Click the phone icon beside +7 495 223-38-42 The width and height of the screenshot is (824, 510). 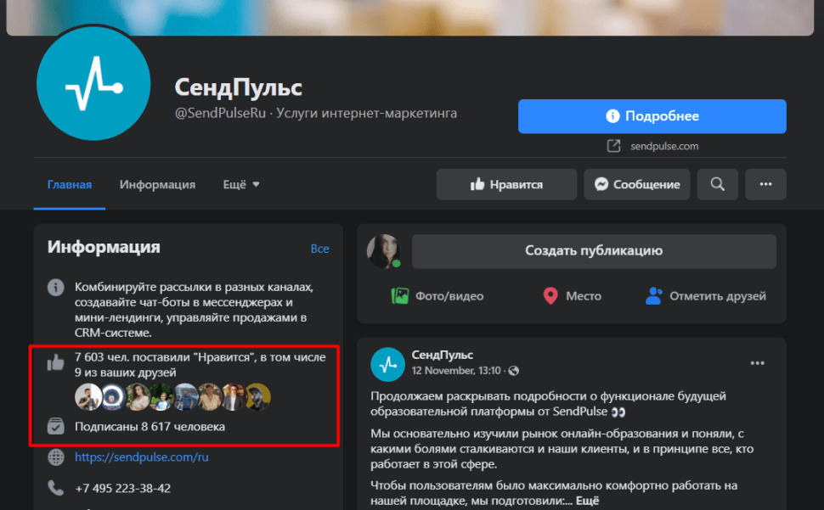55,488
